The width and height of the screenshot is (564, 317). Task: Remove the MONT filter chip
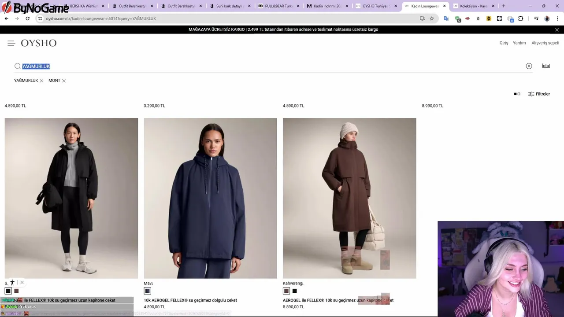[x=64, y=81]
